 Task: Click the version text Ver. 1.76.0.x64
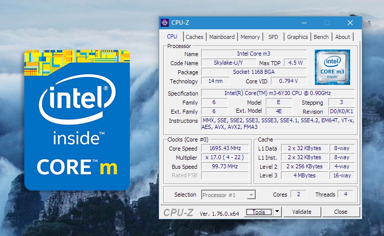tap(219, 214)
